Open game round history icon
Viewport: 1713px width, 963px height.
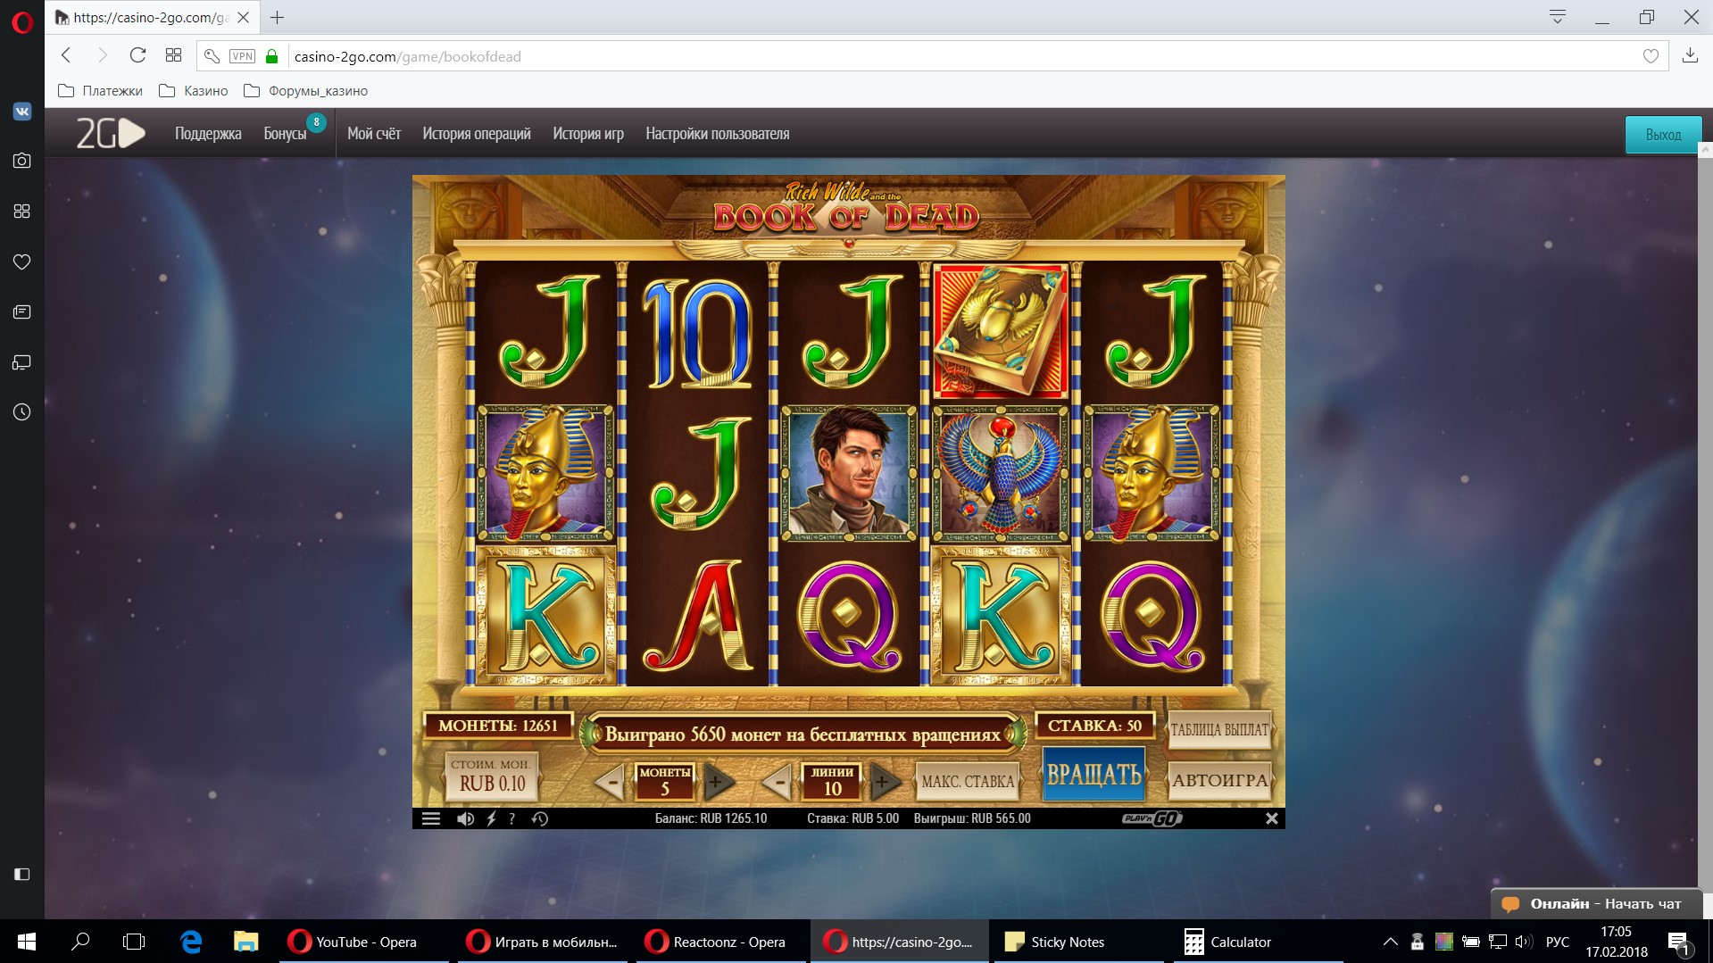540,818
